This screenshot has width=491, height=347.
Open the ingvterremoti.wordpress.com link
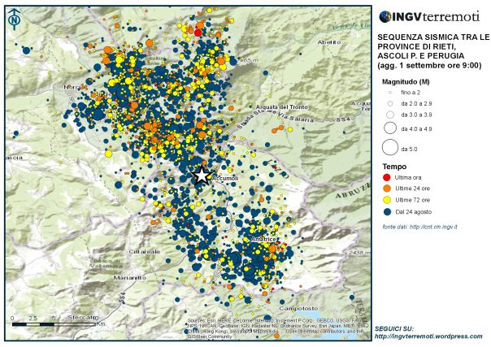428,335
